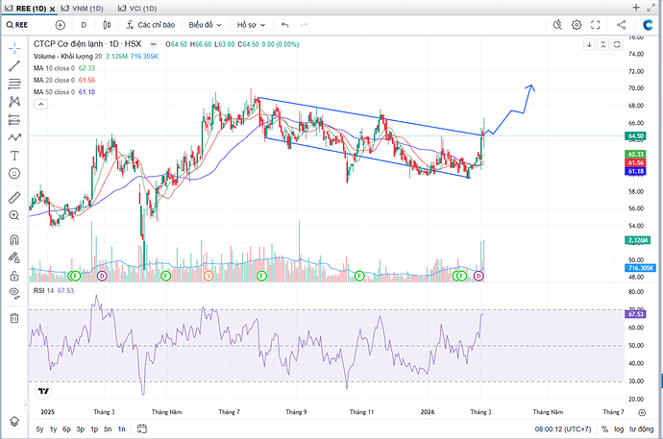Select the ruler measure tool

pyautogui.click(x=14, y=197)
